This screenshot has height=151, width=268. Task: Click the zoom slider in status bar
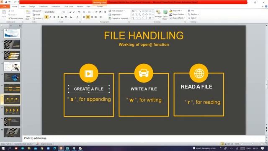click(x=252, y=144)
